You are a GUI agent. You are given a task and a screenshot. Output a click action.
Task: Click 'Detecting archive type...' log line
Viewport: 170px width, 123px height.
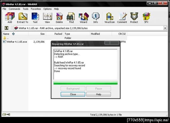tap(67, 54)
